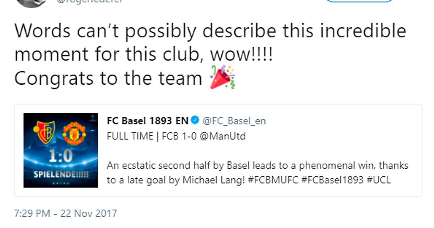Open the #UCL hashtag
Image resolution: width=434 pixels, height=228 pixels.
pyautogui.click(x=379, y=180)
